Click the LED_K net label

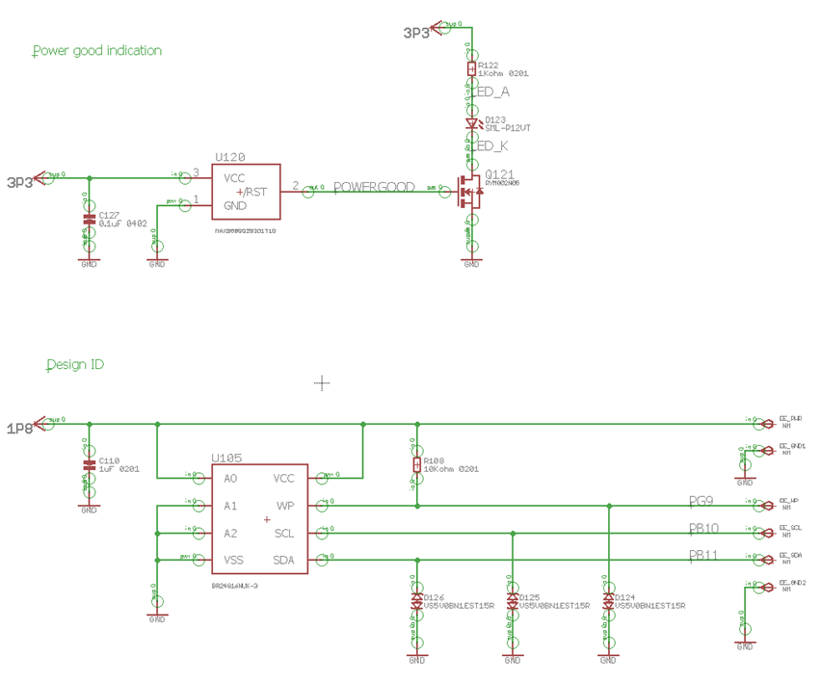click(x=492, y=145)
